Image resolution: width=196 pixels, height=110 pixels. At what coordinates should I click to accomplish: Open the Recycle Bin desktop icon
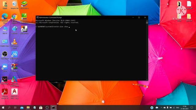click(14, 5)
